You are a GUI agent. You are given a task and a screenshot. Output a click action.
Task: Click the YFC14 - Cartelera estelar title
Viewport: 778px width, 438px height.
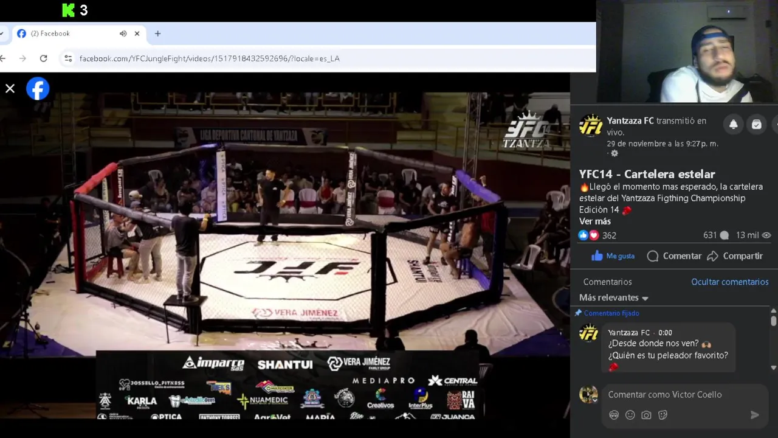[647, 174]
